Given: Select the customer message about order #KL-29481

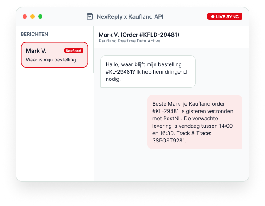Looking at the screenshot, I should (x=148, y=71).
